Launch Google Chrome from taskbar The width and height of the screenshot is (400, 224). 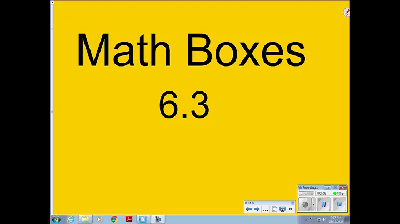point(114,219)
